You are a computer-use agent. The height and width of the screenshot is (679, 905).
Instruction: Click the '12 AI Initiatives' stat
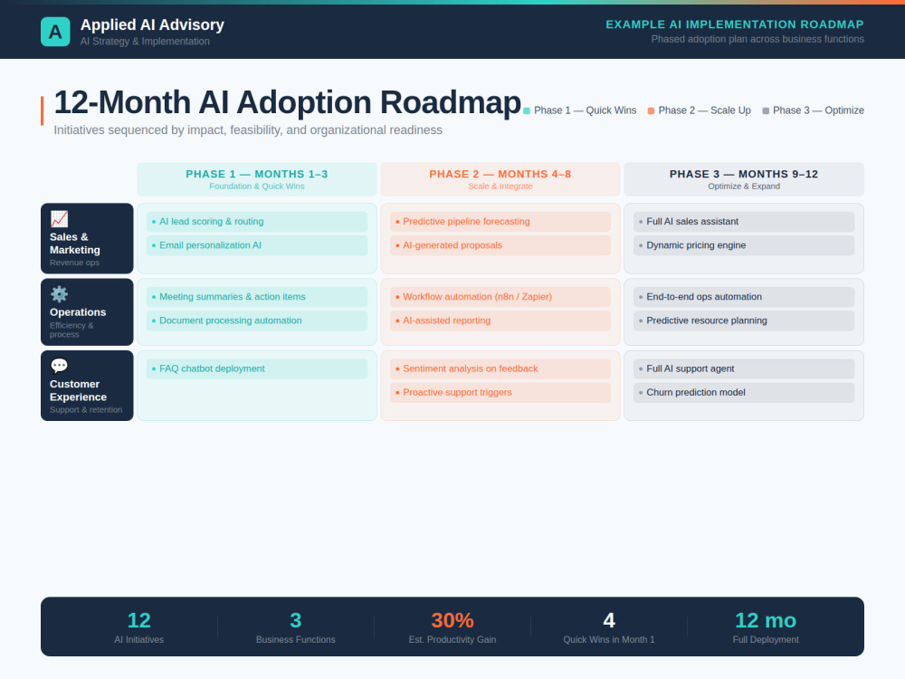139,627
